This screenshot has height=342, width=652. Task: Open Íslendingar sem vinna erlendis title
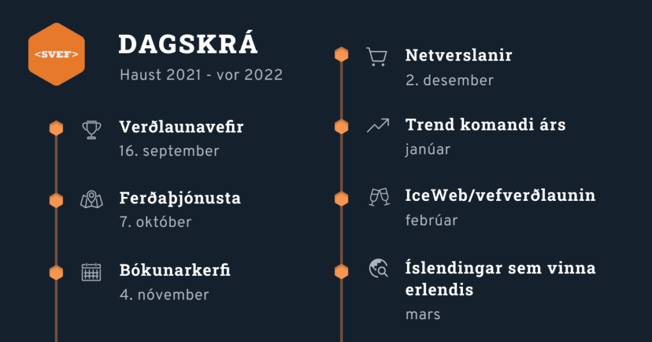click(x=500, y=278)
